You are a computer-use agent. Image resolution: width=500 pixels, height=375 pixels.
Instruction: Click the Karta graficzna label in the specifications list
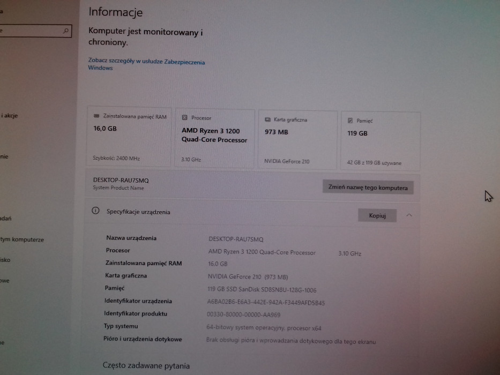coord(126,275)
